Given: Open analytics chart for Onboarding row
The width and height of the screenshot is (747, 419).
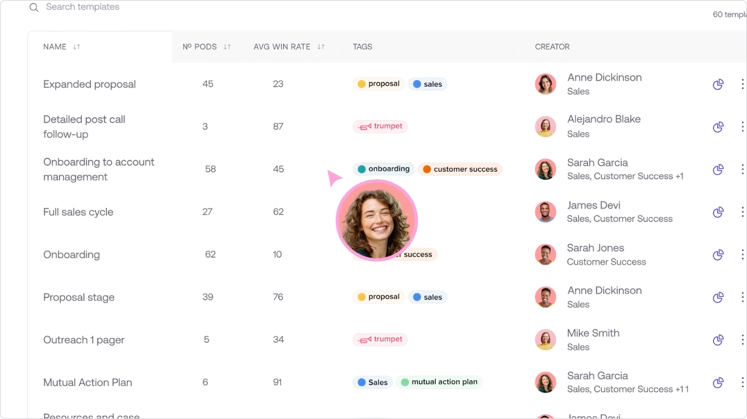Looking at the screenshot, I should [x=718, y=255].
